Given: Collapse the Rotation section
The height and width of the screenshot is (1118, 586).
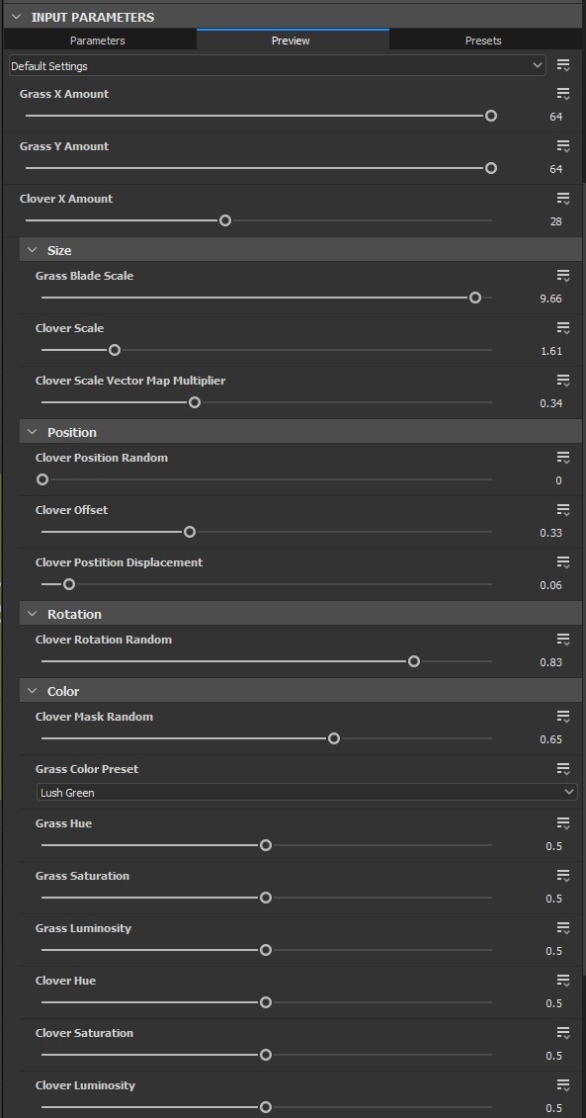Looking at the screenshot, I should pos(32,614).
